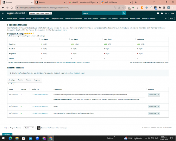This screenshot has height=141, width=176.
Task: Go to the previous feedback page arrow
Action: click(9, 84)
